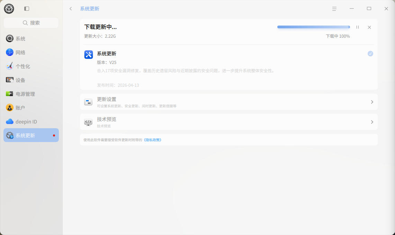Cancel the download with the X button
Image resolution: width=395 pixels, height=235 pixels.
click(x=369, y=27)
